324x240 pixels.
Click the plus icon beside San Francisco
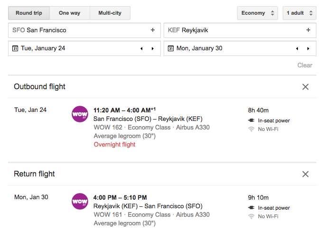pos(153,30)
